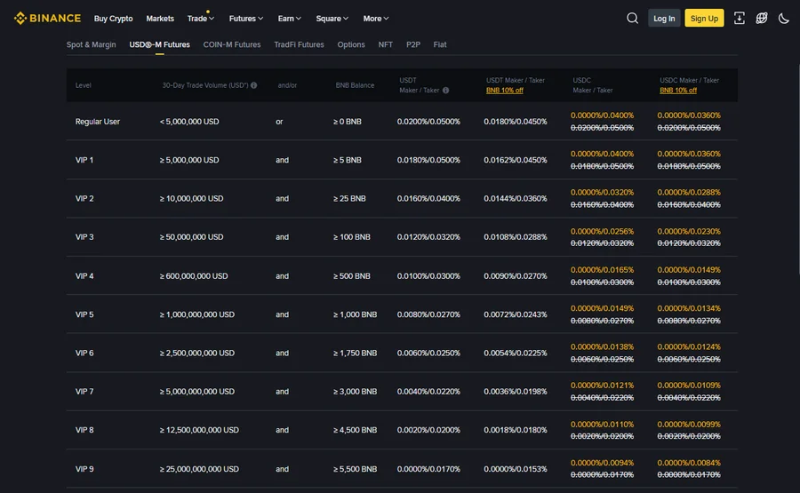Expand the More dropdown menu
Image resolution: width=800 pixels, height=493 pixels.
tap(376, 19)
